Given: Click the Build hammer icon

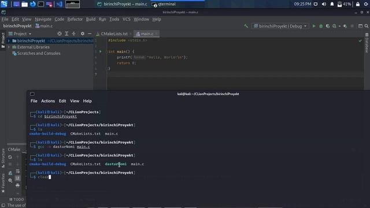Looking at the screenshot, I should [246, 26].
